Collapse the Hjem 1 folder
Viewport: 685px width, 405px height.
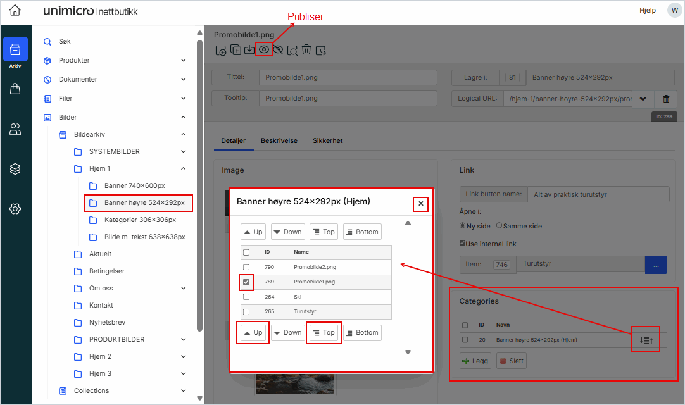[184, 169]
